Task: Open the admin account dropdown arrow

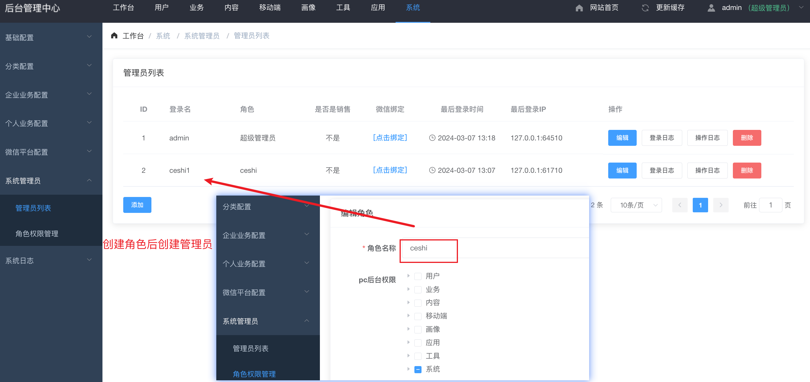Action: 801,8
